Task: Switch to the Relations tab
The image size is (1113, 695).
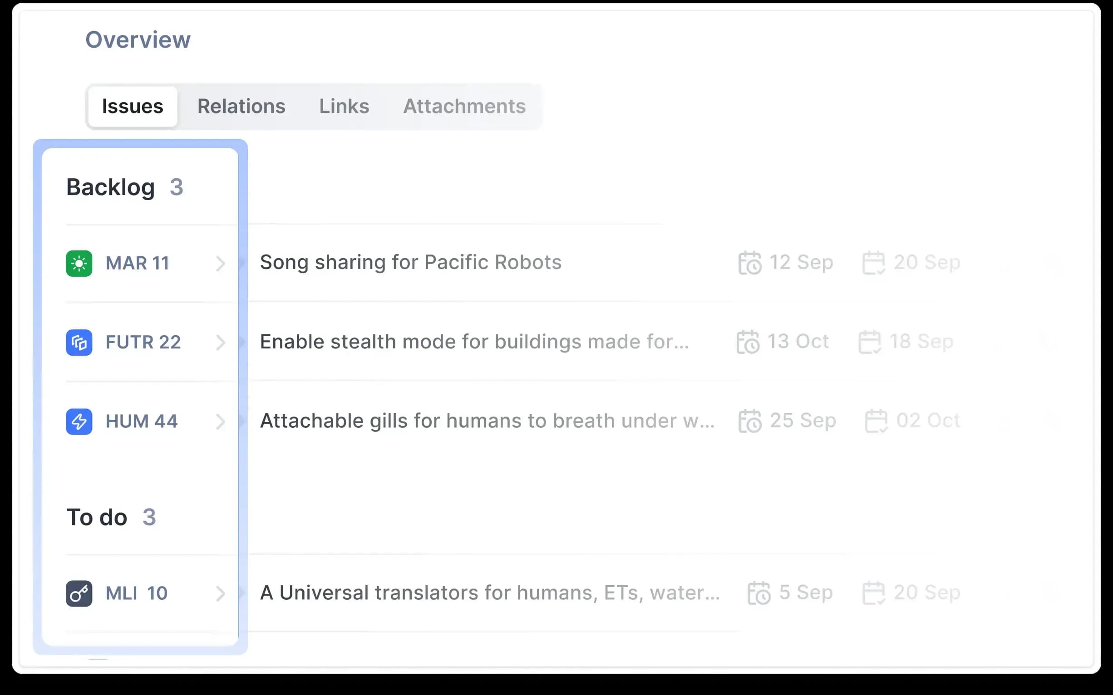Action: (241, 106)
